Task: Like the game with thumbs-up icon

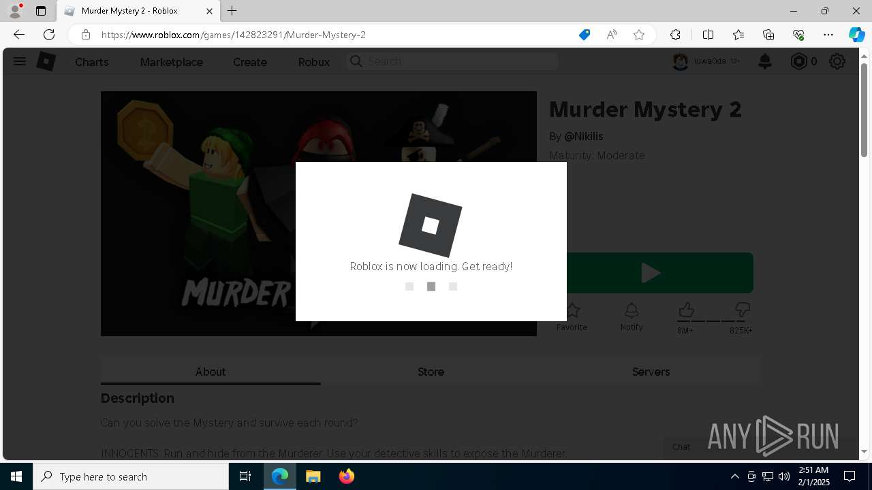Action: tap(686, 310)
